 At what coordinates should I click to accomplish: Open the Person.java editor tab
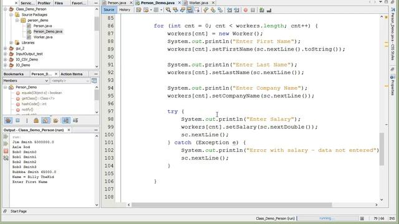pos(117,2)
